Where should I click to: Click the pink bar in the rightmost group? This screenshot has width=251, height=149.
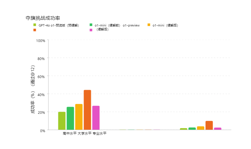pyautogui.click(x=218, y=129)
